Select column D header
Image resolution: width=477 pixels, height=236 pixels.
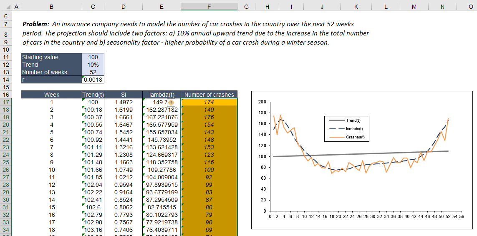click(123, 7)
